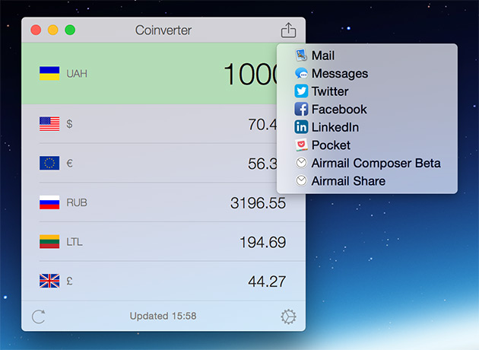Click the RUB currency label
This screenshot has height=350, width=479.
pyautogui.click(x=77, y=202)
